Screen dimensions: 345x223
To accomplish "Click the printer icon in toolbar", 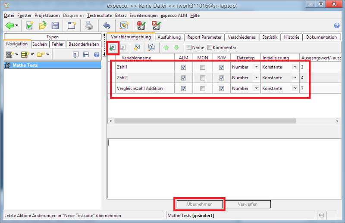I will 89,25.
